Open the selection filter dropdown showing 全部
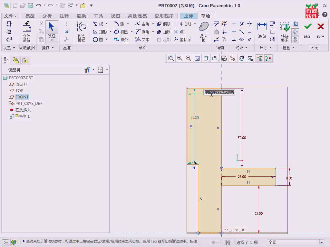Image resolution: width=330 pixels, height=247 pixels. coord(296,242)
